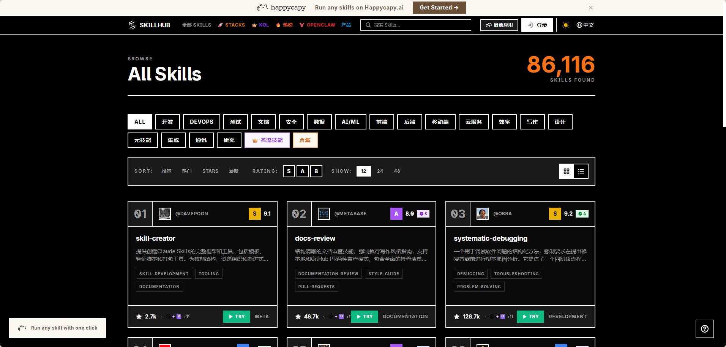The height and width of the screenshot is (347, 726).
Task: Open the systematic-debugging title link
Action: point(491,238)
